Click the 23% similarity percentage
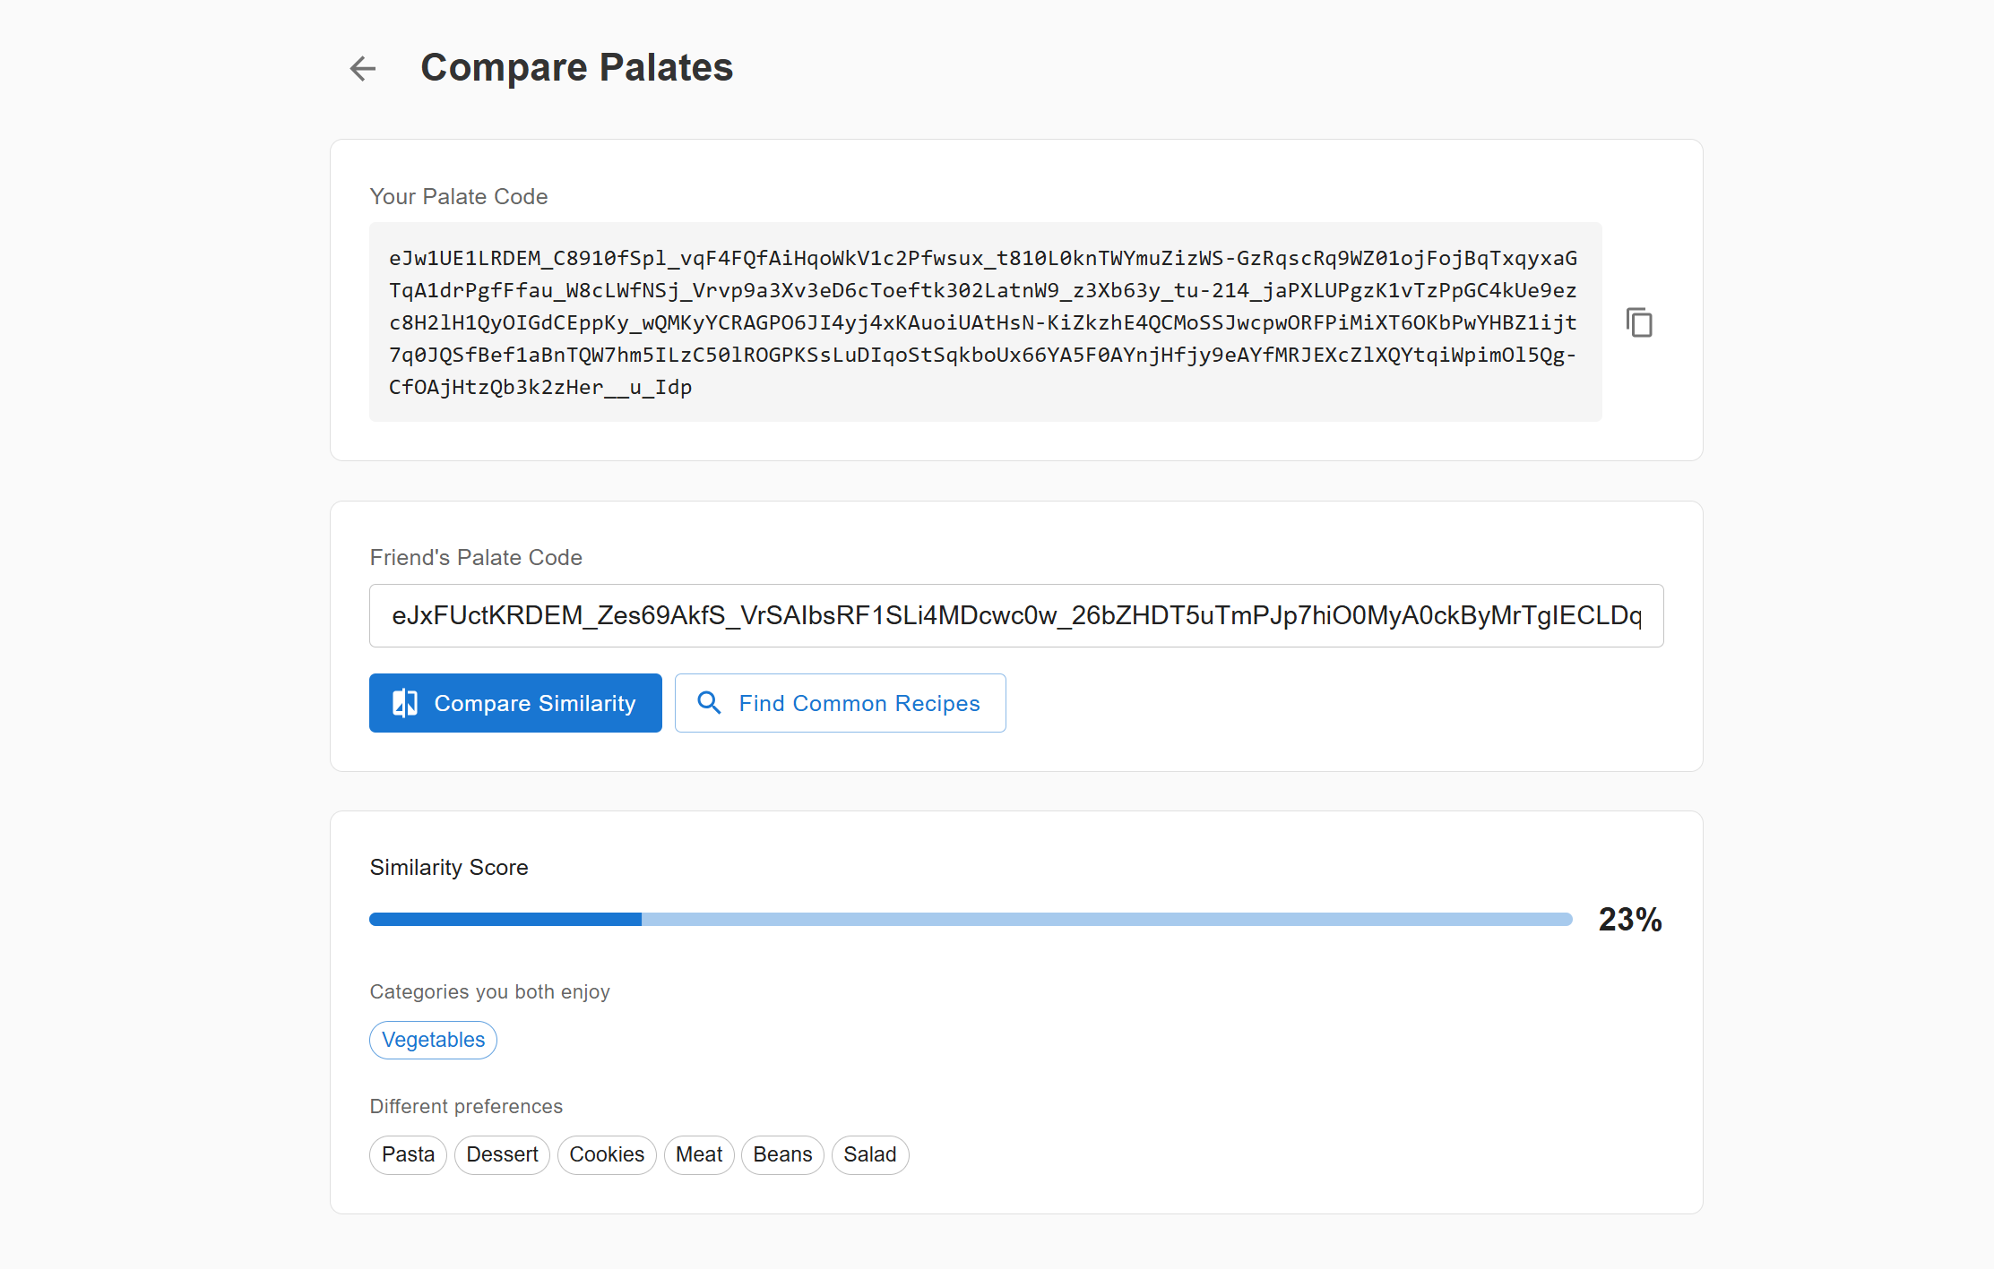 1629,920
